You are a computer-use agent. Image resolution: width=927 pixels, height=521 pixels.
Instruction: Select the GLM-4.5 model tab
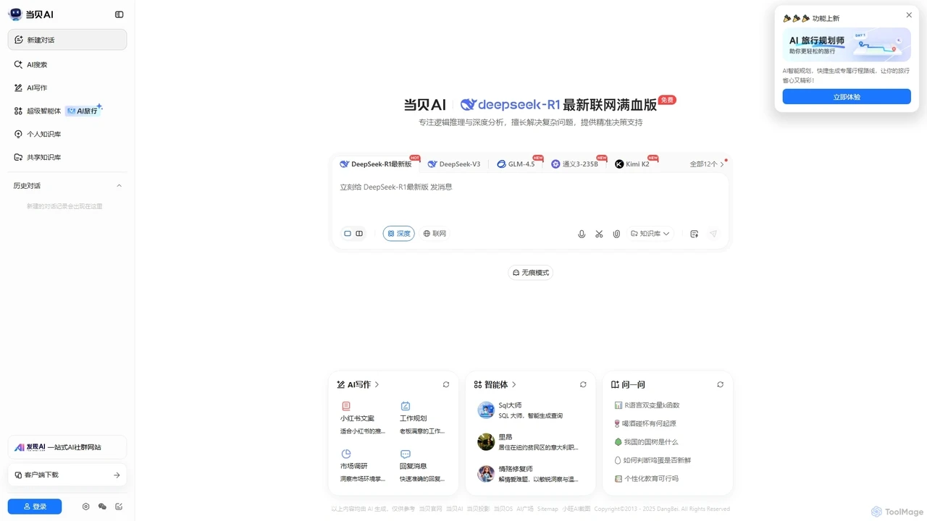tap(517, 164)
